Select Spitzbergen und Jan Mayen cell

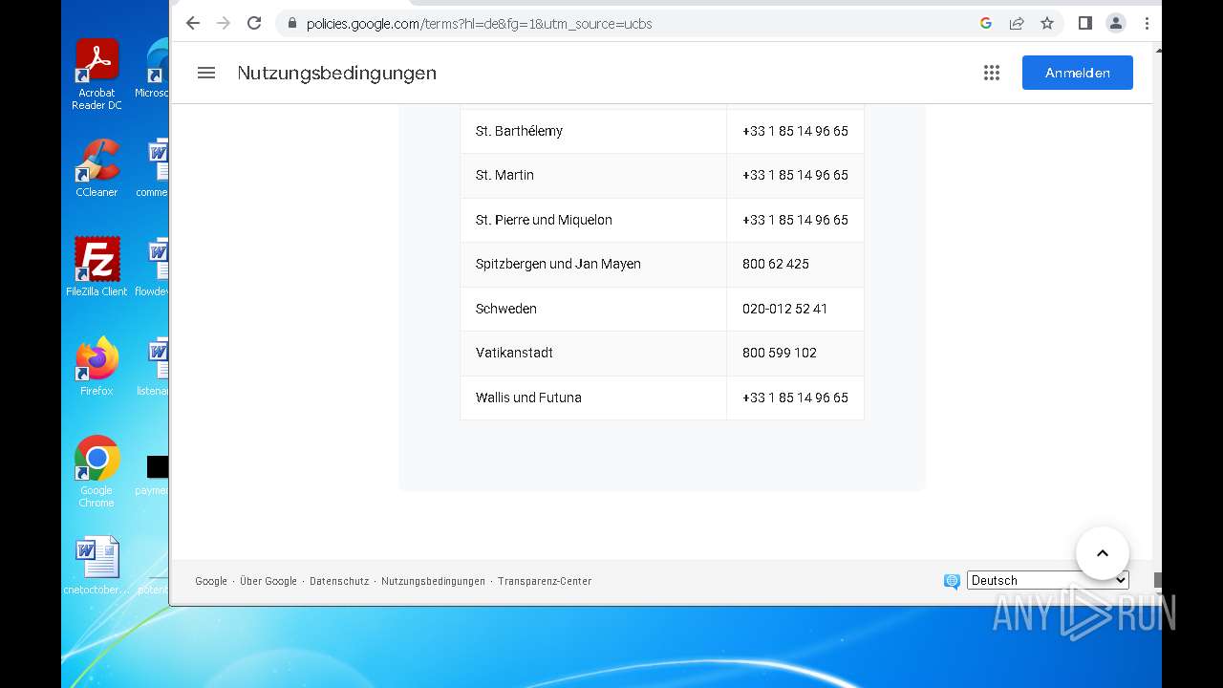pyautogui.click(x=593, y=264)
